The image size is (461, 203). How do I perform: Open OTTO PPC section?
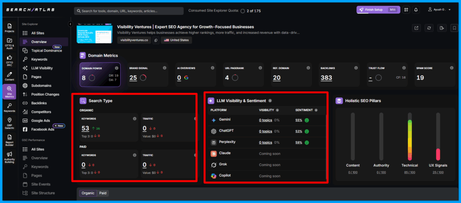(x=9, y=61)
